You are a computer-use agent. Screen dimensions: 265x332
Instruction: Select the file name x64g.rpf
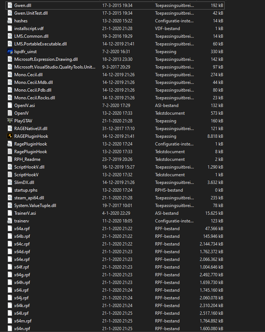tap(22, 275)
